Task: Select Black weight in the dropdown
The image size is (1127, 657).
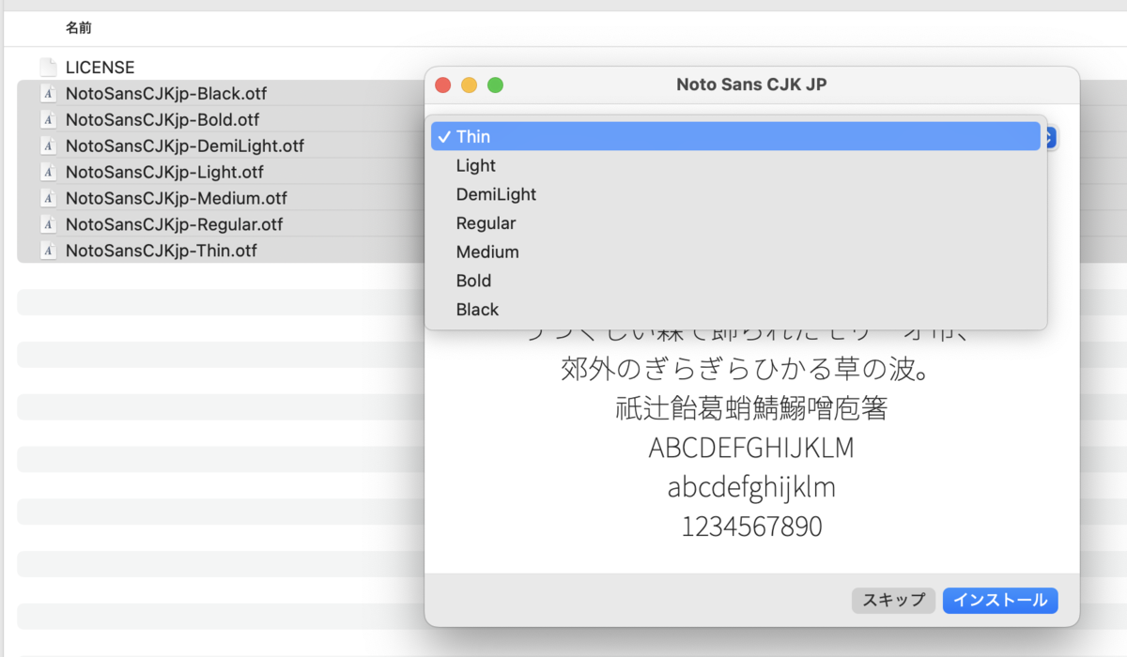Action: click(x=735, y=310)
